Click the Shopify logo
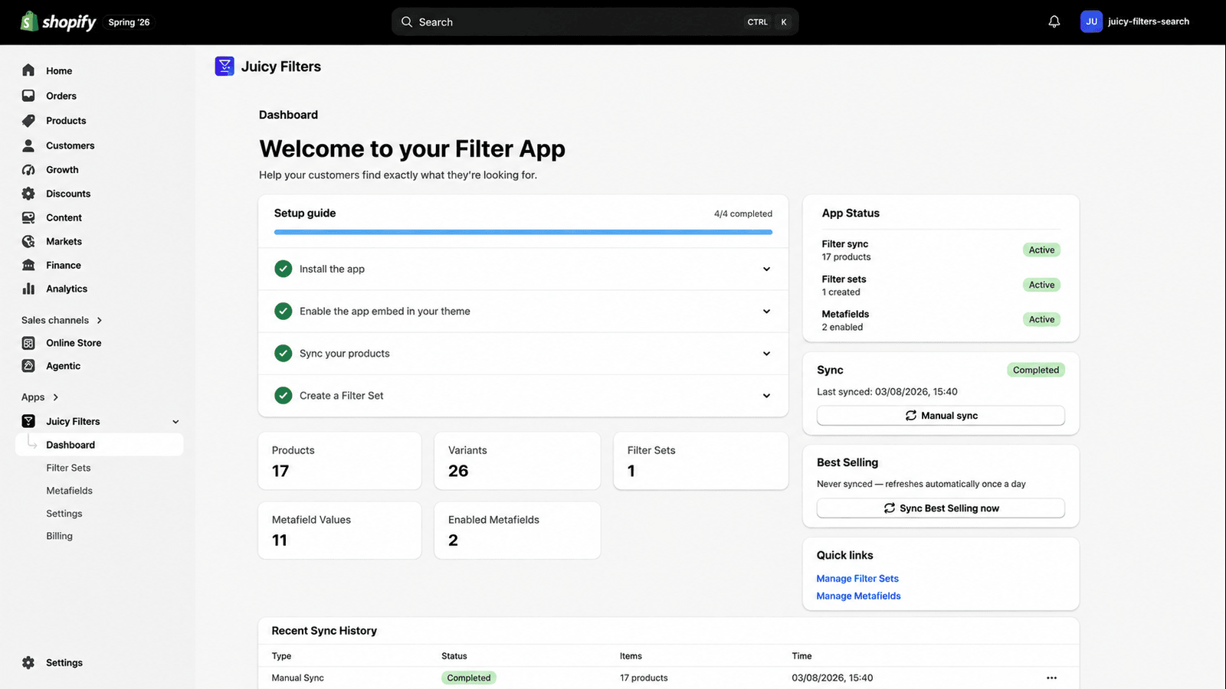This screenshot has height=689, width=1226. tap(58, 21)
